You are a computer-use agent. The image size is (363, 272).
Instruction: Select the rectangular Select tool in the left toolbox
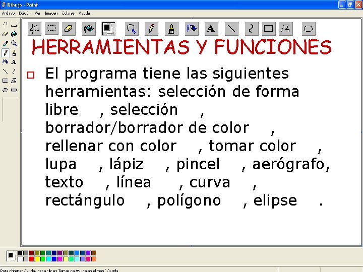[14, 25]
